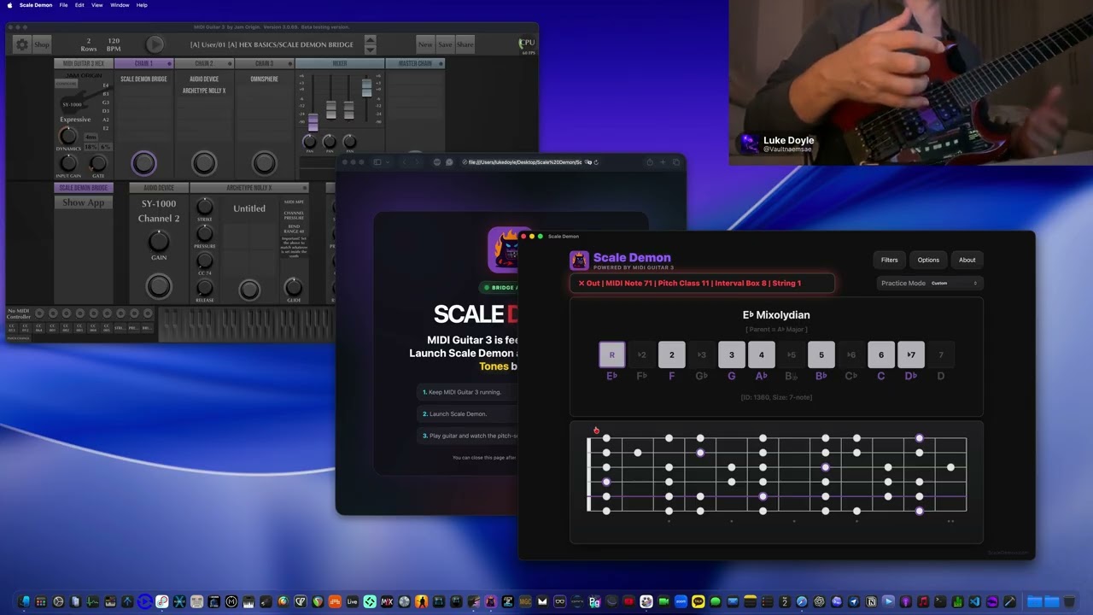Click the Audio Device Gain knob

159,240
